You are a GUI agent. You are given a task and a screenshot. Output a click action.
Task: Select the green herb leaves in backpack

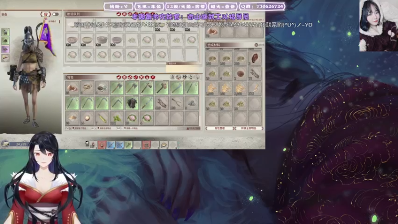[117, 118]
